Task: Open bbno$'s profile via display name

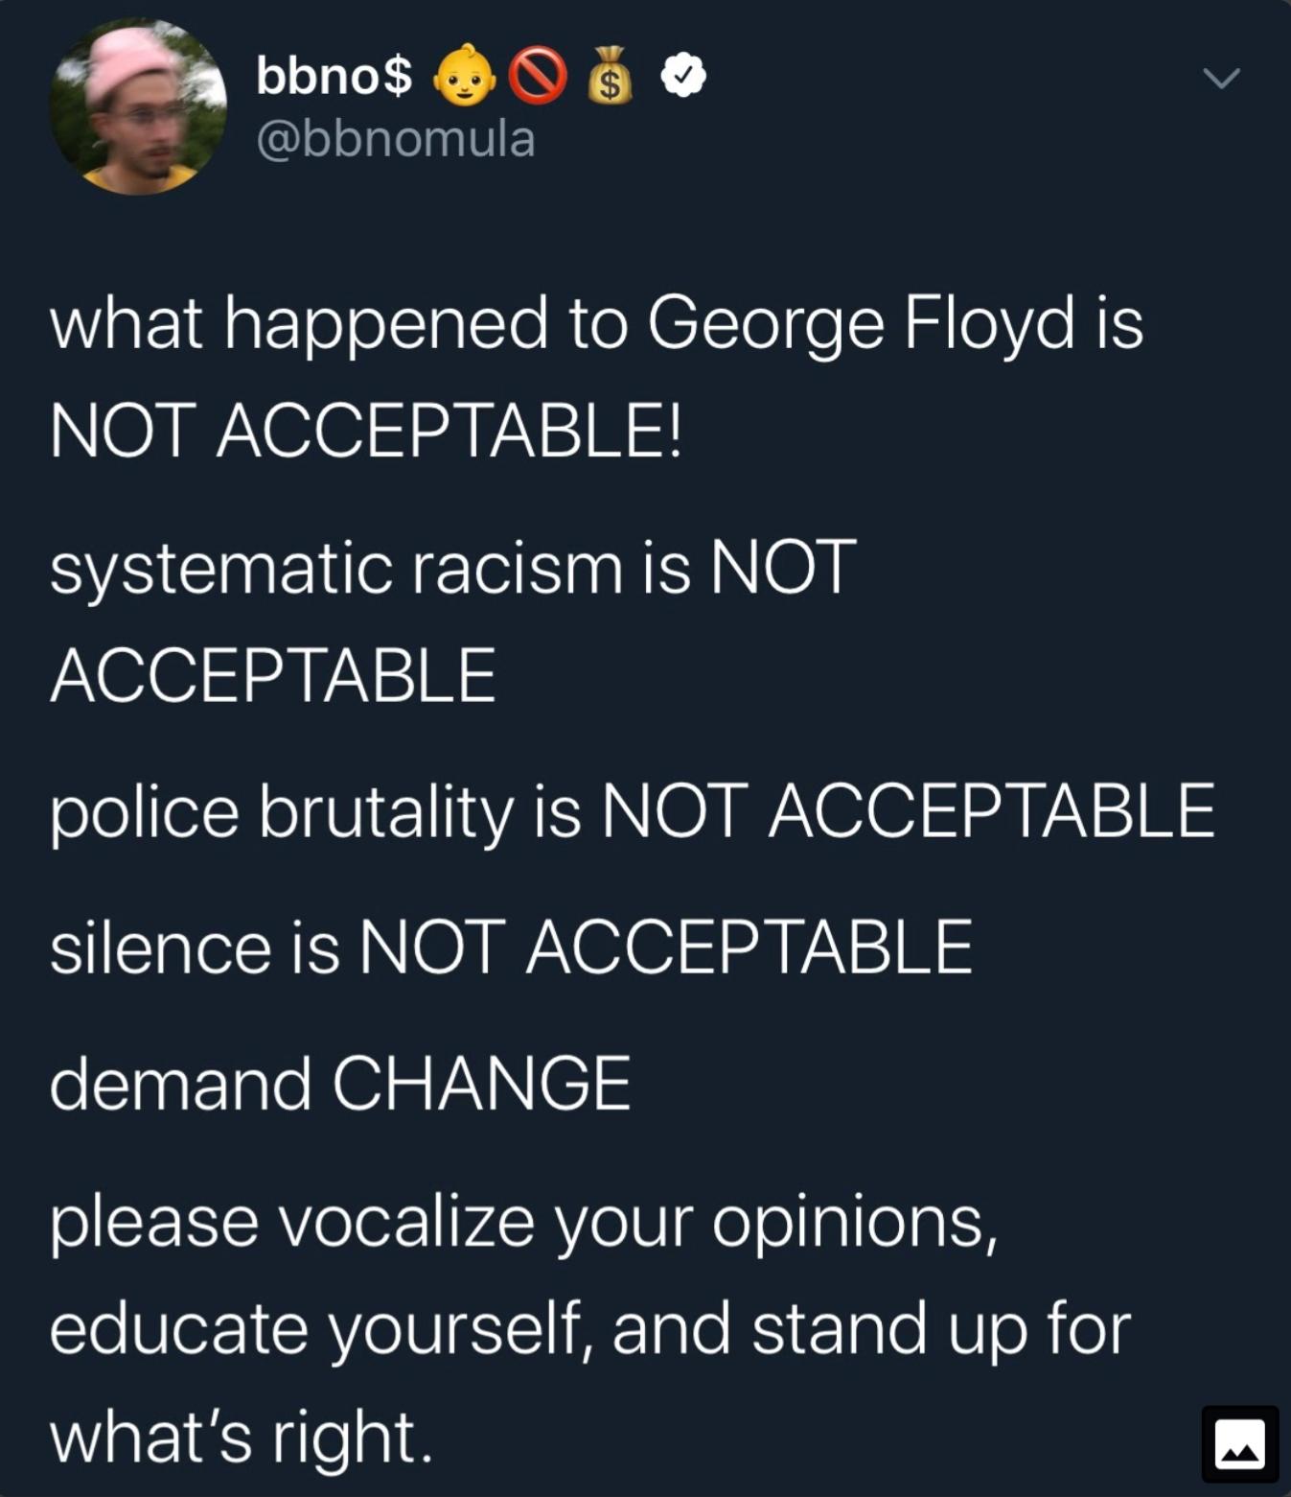Action: click(331, 79)
